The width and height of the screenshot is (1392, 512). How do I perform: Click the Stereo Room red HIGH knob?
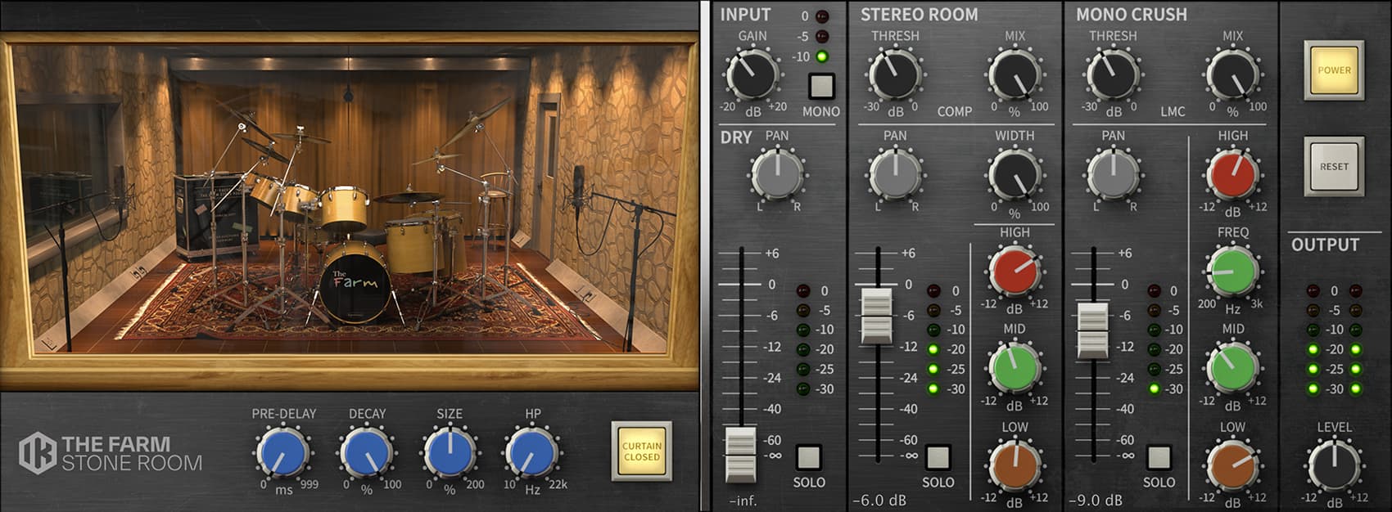pos(1014,272)
